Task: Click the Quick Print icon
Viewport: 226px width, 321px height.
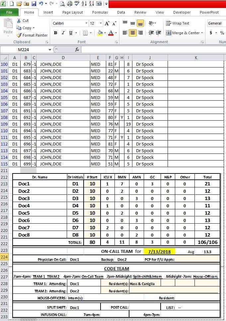Action: 70,3
